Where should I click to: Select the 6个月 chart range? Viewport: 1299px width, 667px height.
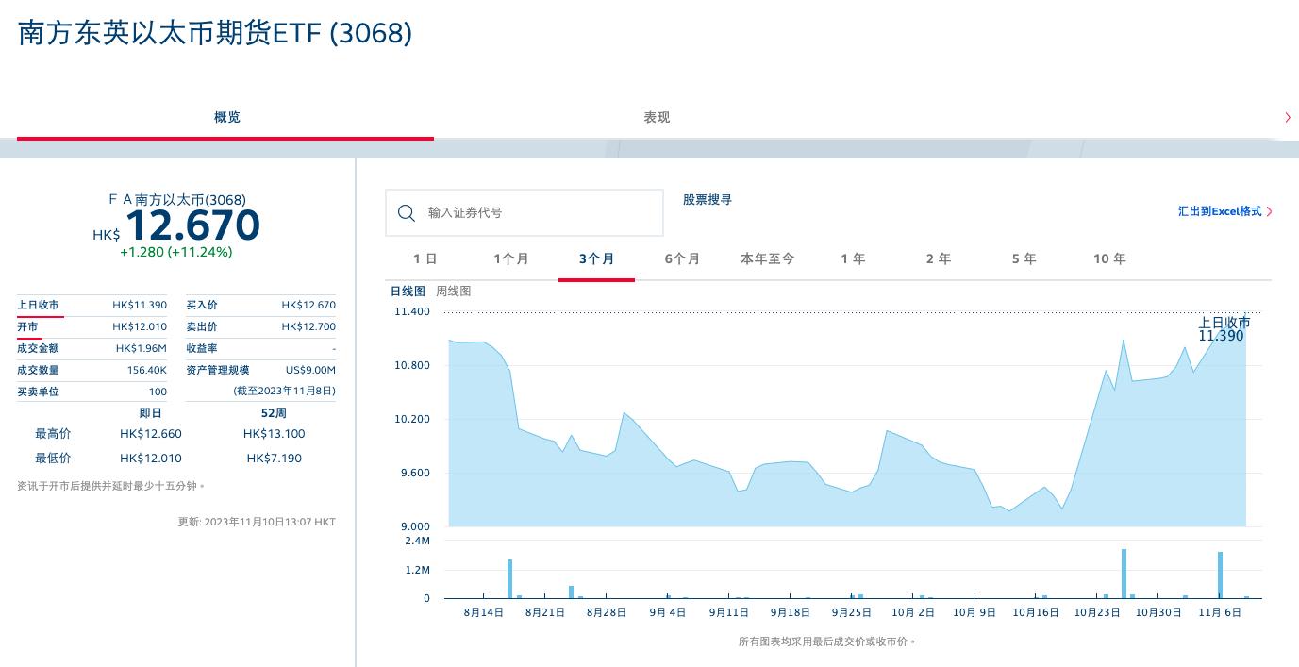pyautogui.click(x=682, y=258)
